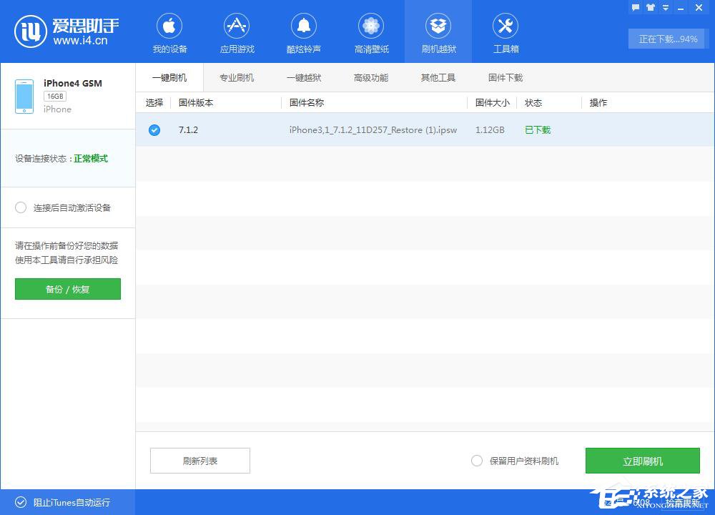Open the 酷炫铃声 ringtones section

304,31
